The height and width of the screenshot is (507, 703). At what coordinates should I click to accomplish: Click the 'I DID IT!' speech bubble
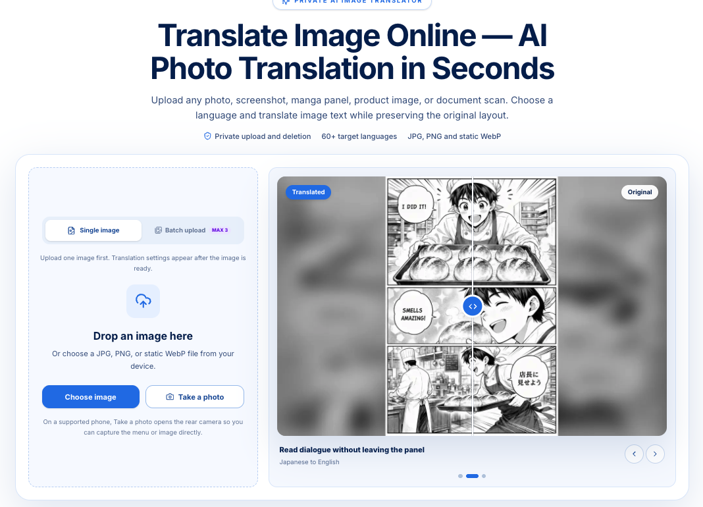[x=415, y=206]
